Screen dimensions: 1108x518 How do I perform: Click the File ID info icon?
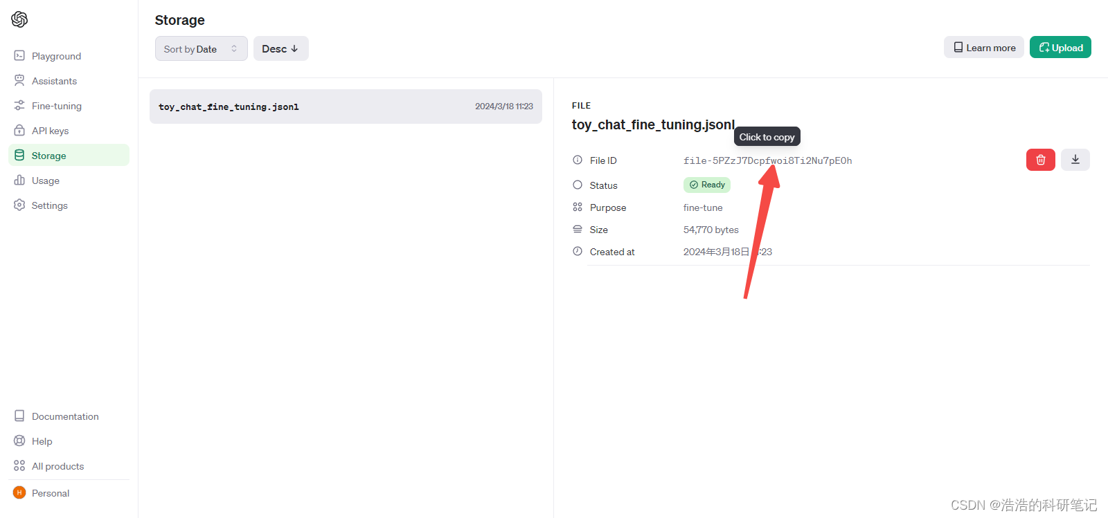(x=578, y=160)
